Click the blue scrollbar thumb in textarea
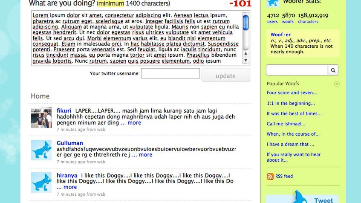This screenshot has height=203, width=361. tap(245, 23)
